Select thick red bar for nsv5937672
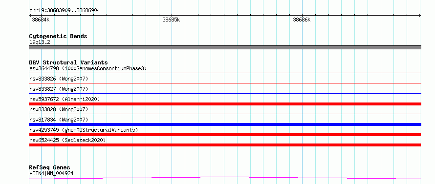 [x=225, y=104]
